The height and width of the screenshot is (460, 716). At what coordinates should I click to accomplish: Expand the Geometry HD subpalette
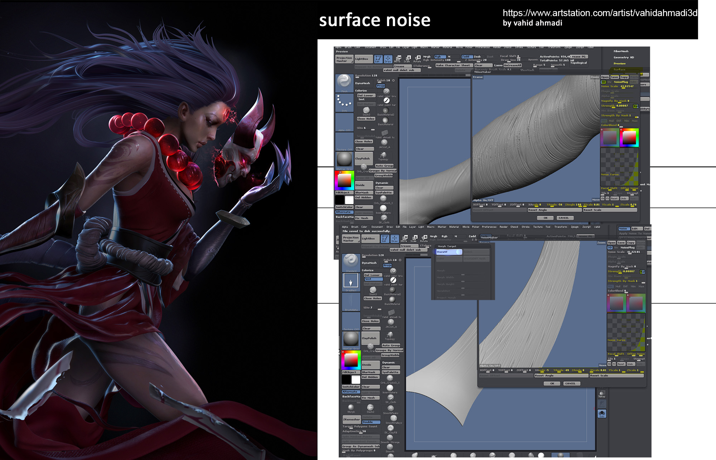pyautogui.click(x=624, y=57)
